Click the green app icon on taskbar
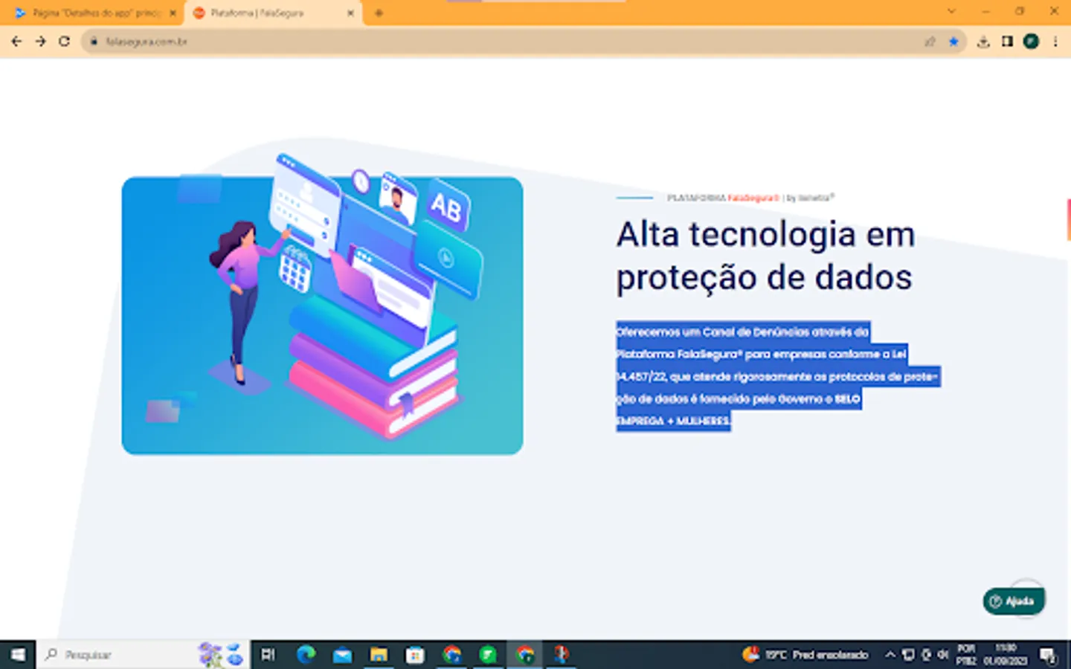 coord(488,654)
